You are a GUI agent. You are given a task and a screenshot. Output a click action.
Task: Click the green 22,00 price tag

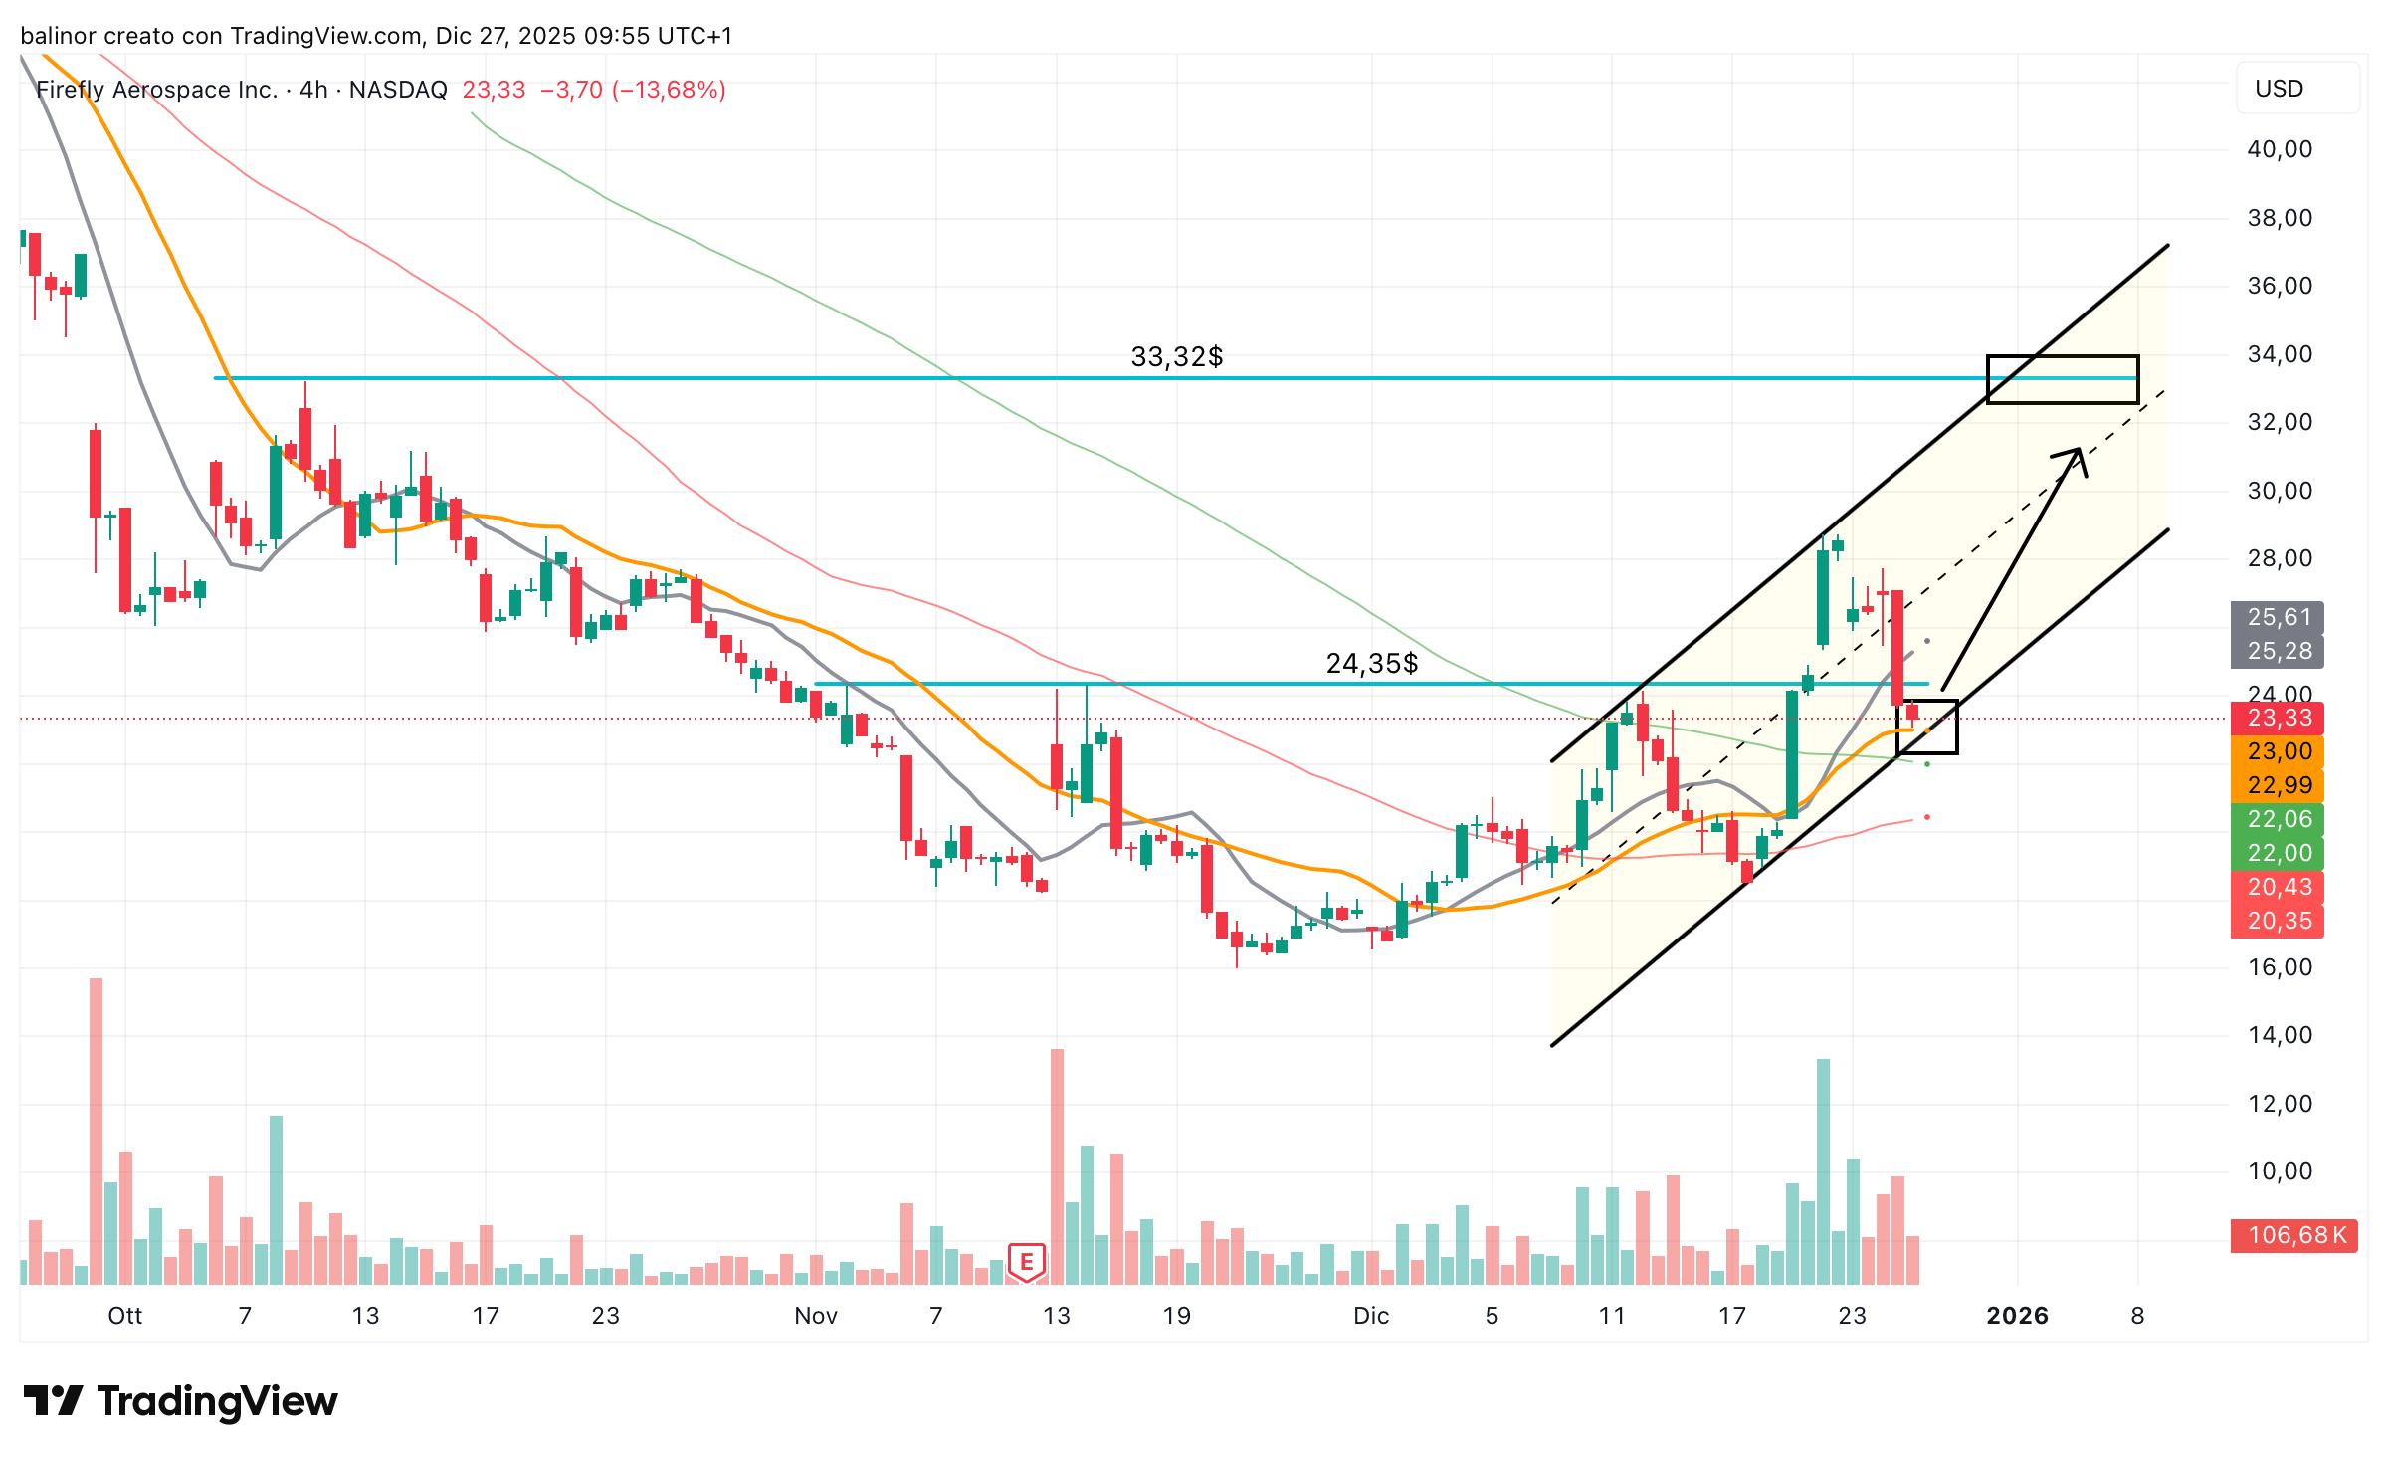coord(2279,853)
